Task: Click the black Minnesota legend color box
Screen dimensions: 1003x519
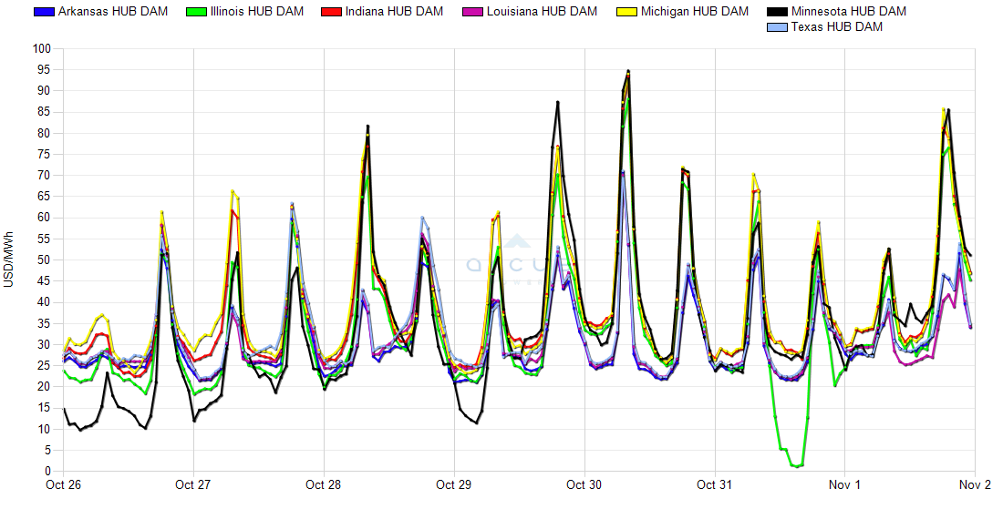Action: (776, 12)
